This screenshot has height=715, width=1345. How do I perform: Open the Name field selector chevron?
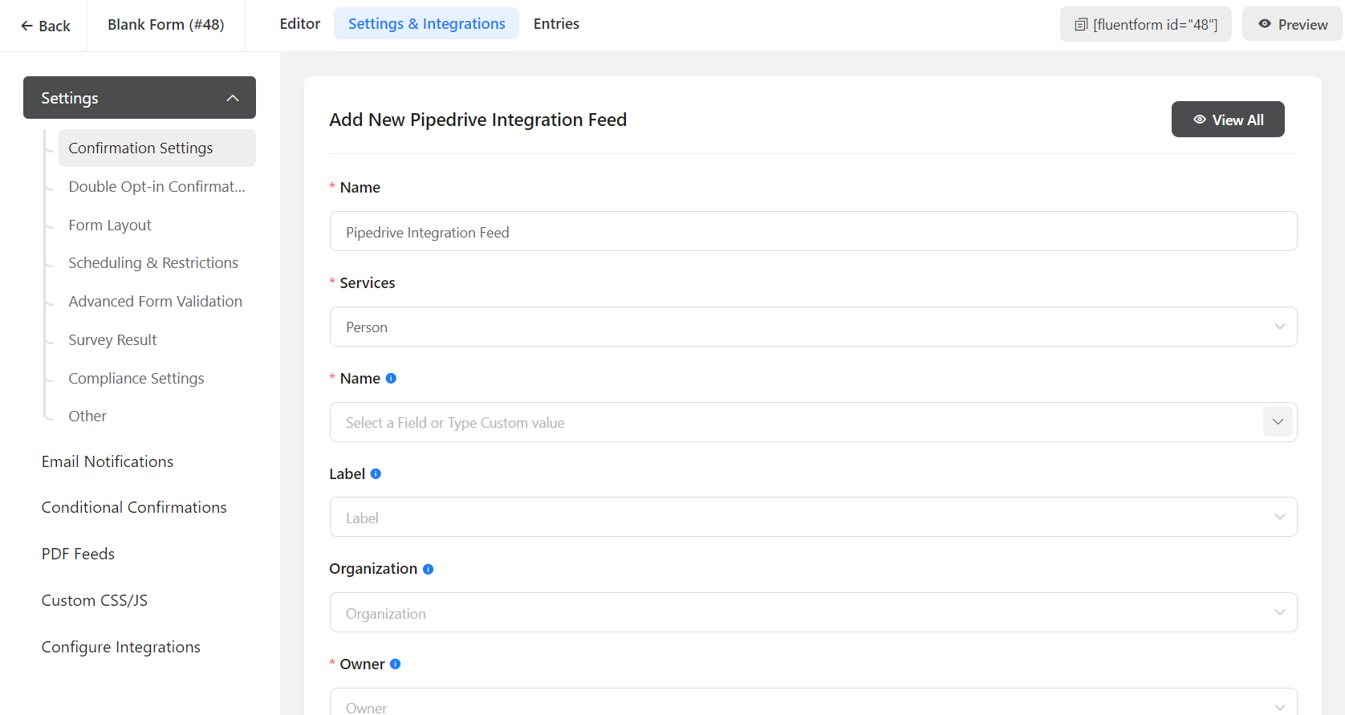pos(1278,422)
